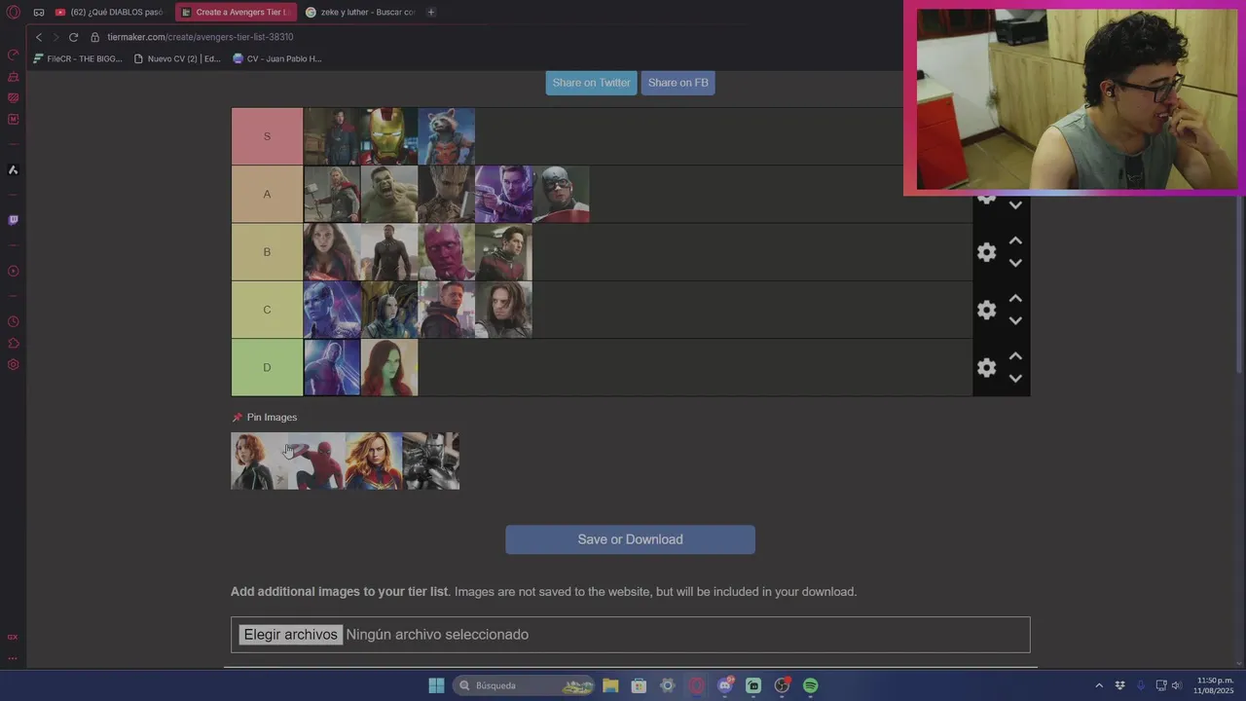
Task: Click the C tier label
Action: coord(267,310)
